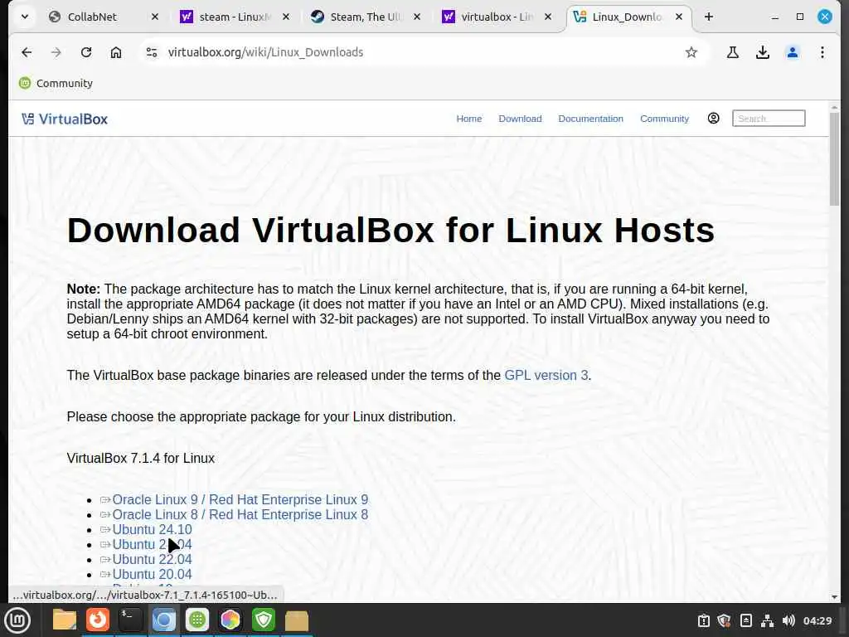Download Oracle Linux 9 / RHEL 9 package
The height and width of the screenshot is (637, 849).
tap(240, 499)
